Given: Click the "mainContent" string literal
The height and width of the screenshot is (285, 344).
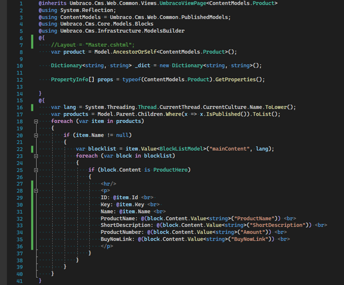Looking at the screenshot, I should (x=229, y=149).
